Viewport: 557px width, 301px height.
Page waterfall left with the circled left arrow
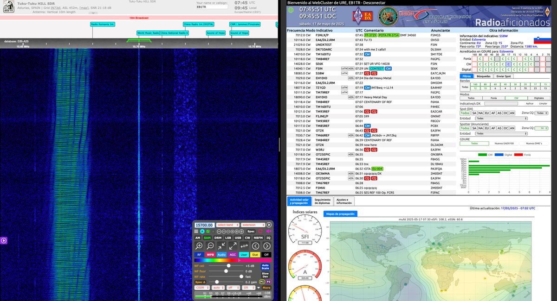[x=256, y=246]
